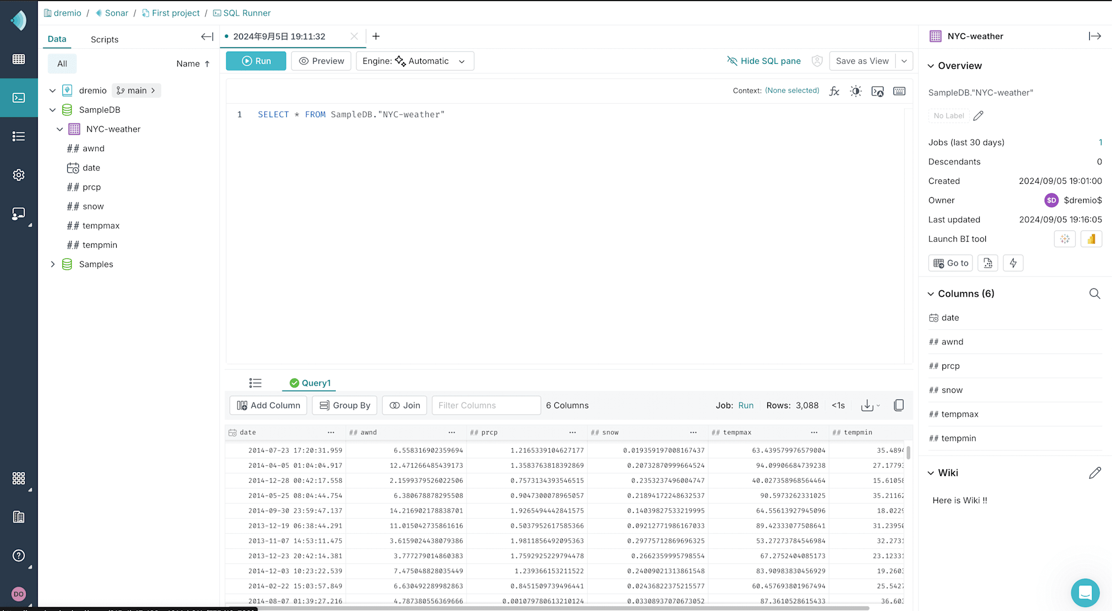Open the query summary list icon
Screen dimensions: 1112x611
point(255,383)
